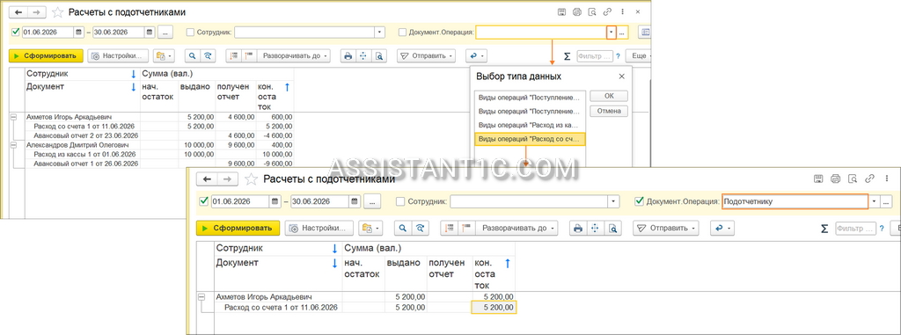Expand all groups icon in back window toolbar

point(249,55)
